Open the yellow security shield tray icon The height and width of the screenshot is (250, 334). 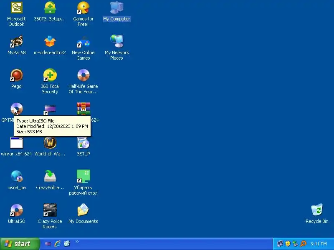click(x=288, y=244)
